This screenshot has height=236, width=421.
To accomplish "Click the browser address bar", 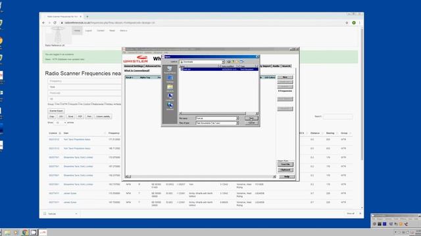I will click(201, 23).
